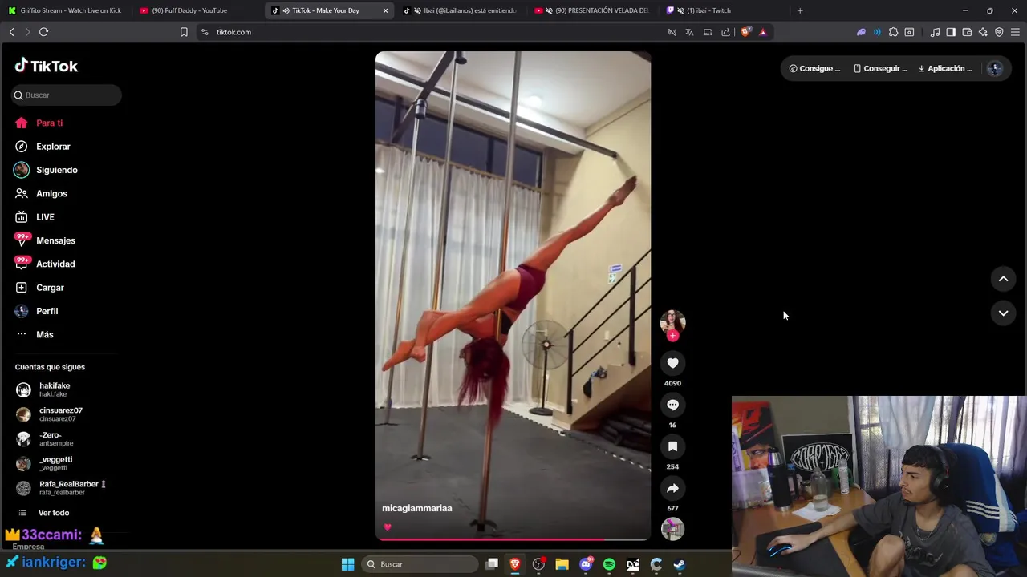Click the Windows taskbar Buscar search box
This screenshot has height=577, width=1027.
coord(420,564)
